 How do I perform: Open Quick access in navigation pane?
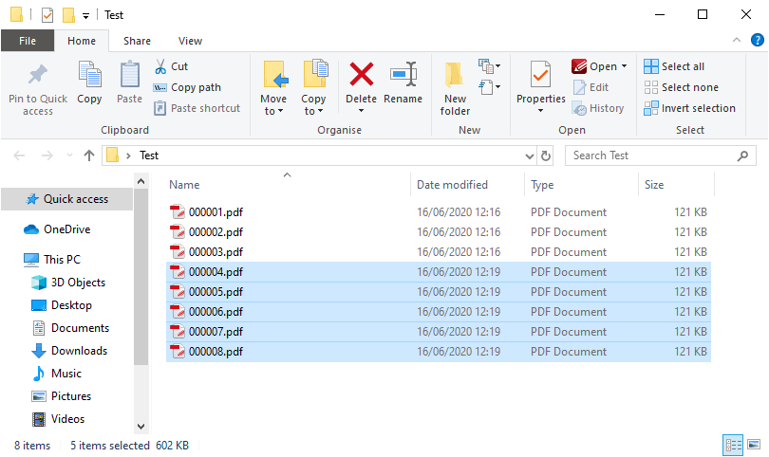point(67,199)
